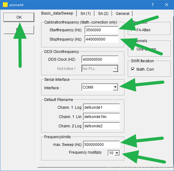Toggle the FA-Atten checkbox
The width and height of the screenshot is (174, 171).
pyautogui.click(x=133, y=30)
